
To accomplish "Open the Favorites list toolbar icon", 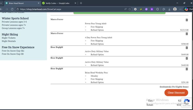I will [x=164, y=9].
